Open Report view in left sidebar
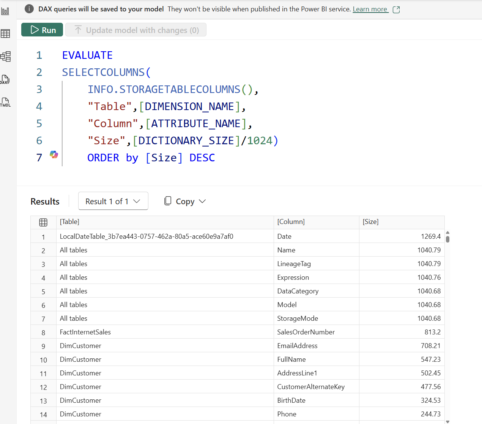Screen dimensions: 482x424 (x=5, y=11)
